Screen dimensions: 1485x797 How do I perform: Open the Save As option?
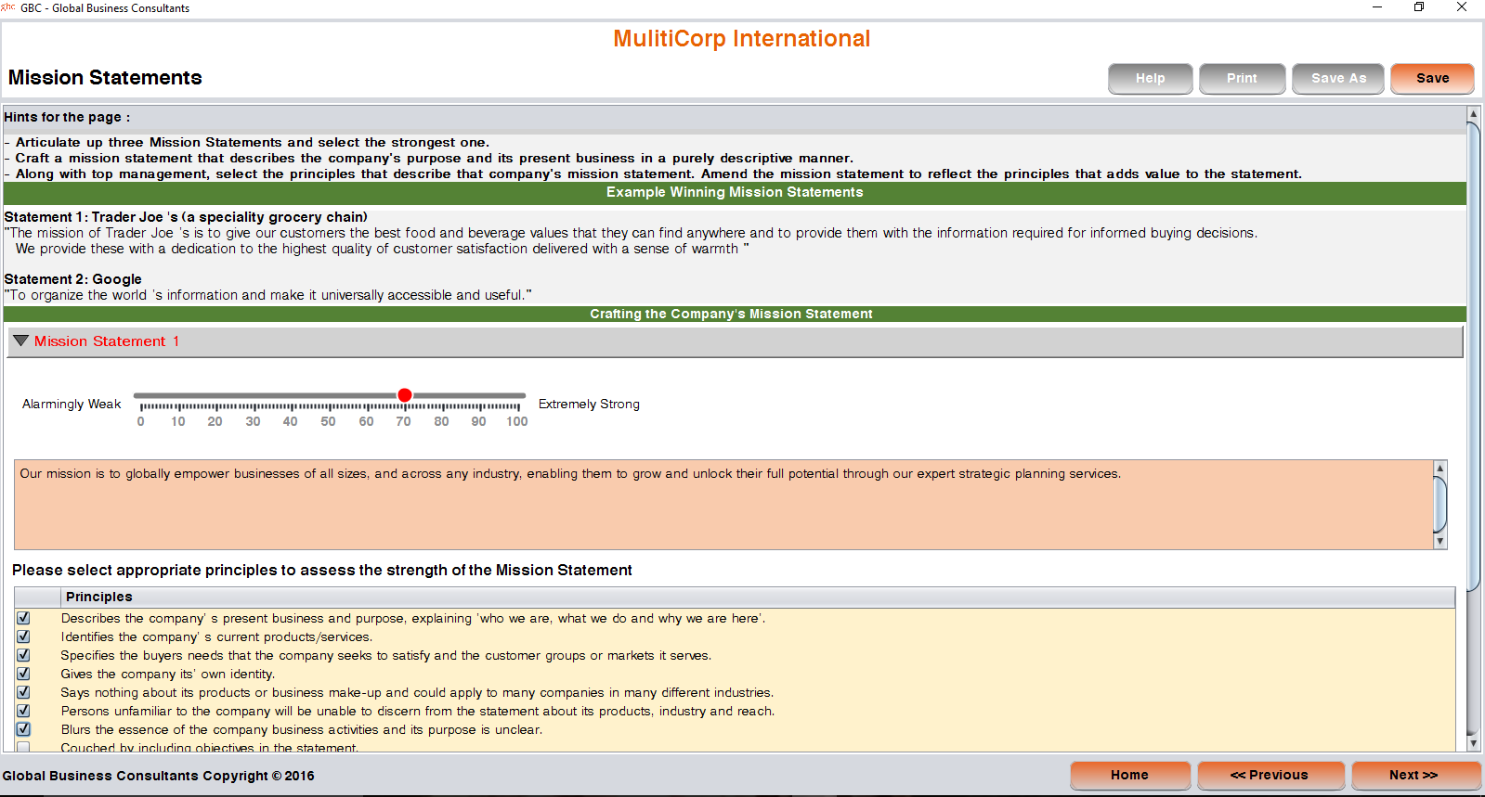[1338, 79]
